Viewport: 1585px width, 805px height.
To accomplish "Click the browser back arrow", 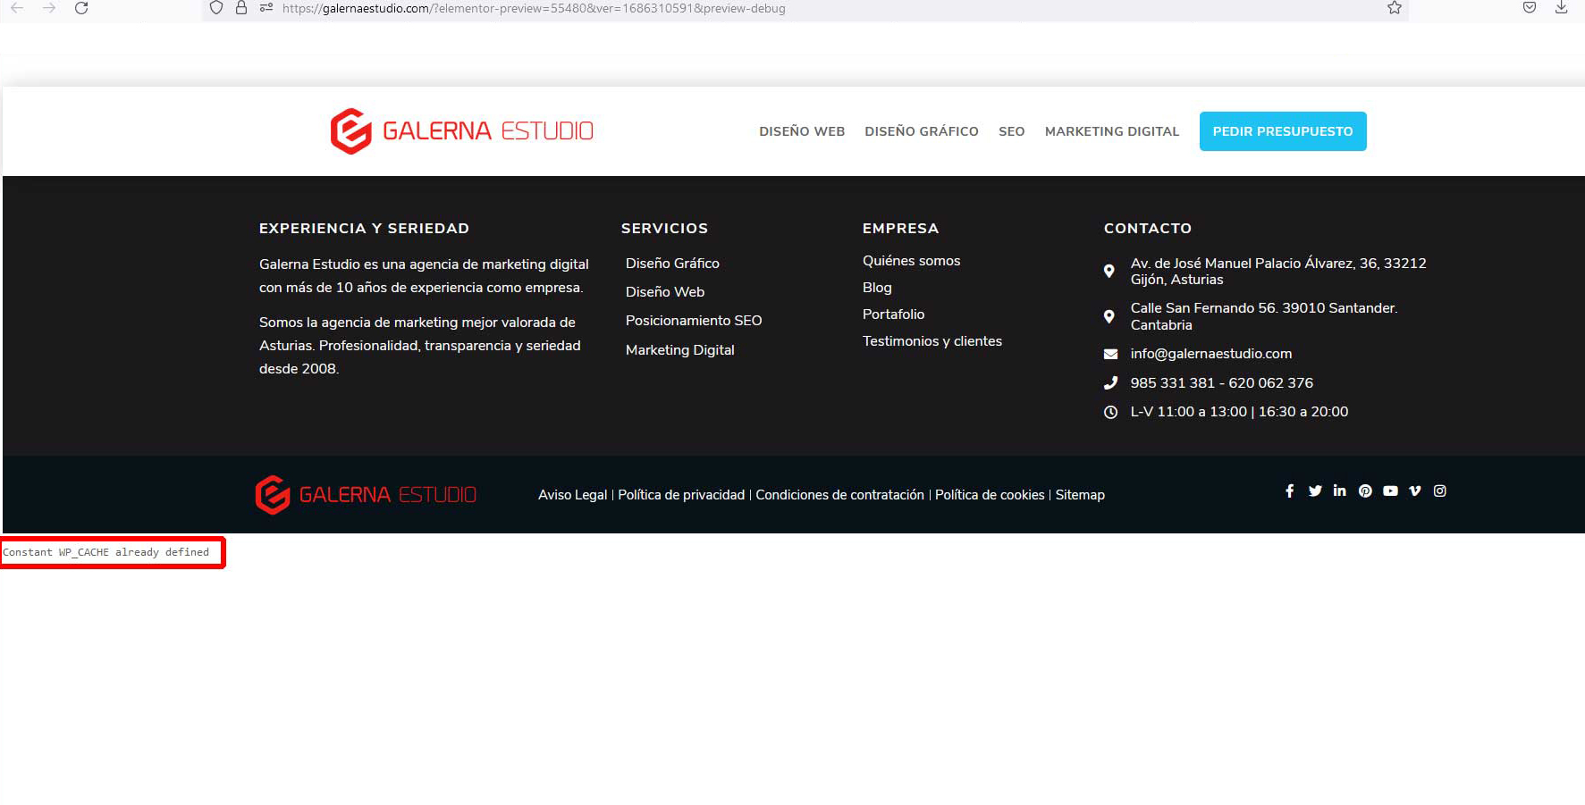I will coord(17,8).
